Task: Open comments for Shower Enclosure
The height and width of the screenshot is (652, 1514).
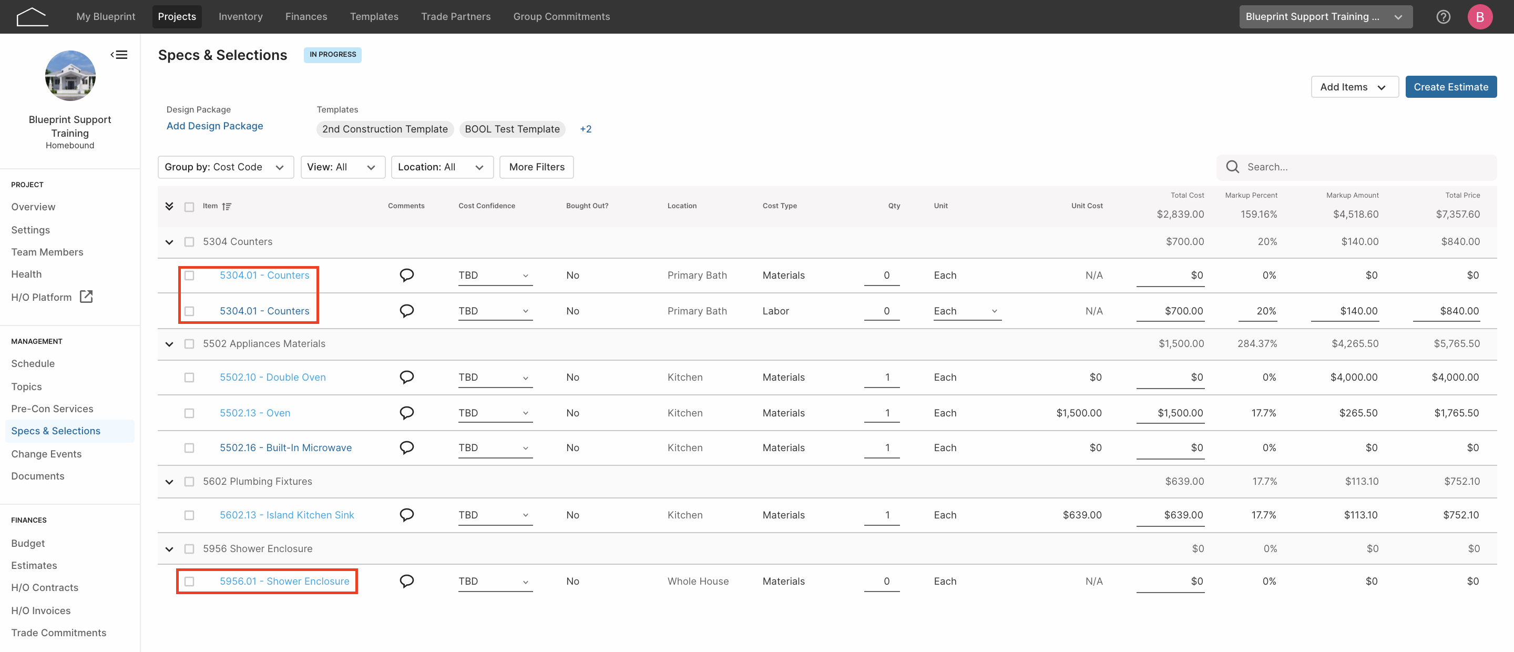Action: (x=407, y=581)
